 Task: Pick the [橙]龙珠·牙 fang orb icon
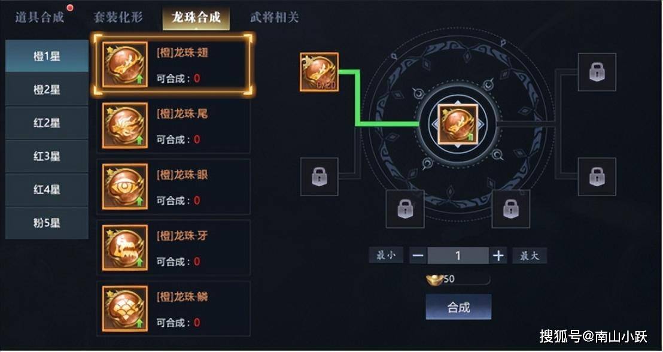[x=124, y=247]
